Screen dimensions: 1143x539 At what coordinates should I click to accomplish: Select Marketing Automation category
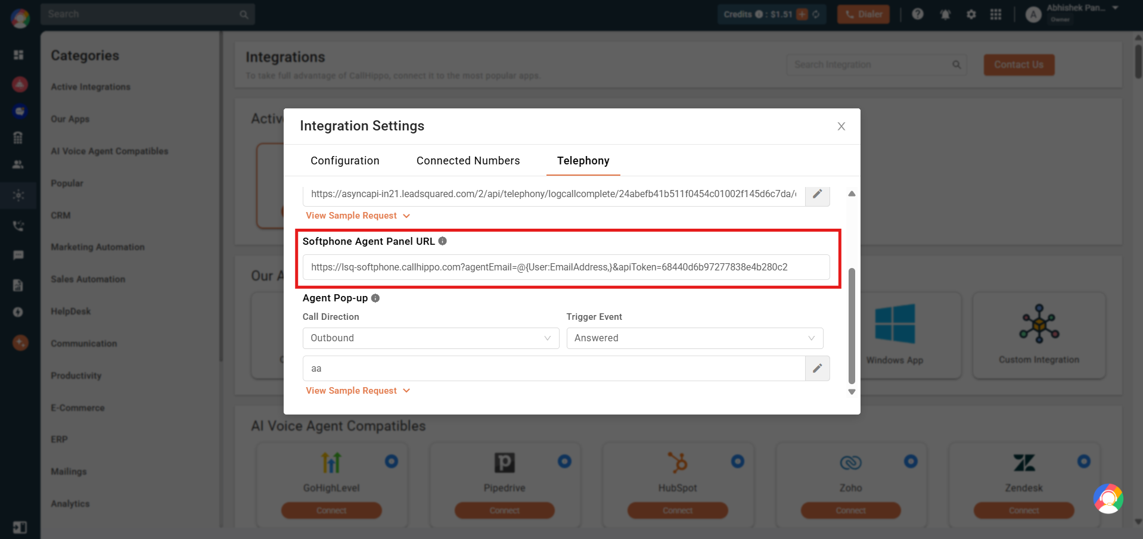tap(98, 247)
